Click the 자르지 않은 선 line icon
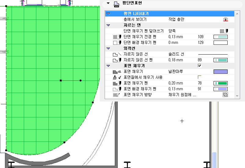Screen dimensions: 245x168 point(117,54)
